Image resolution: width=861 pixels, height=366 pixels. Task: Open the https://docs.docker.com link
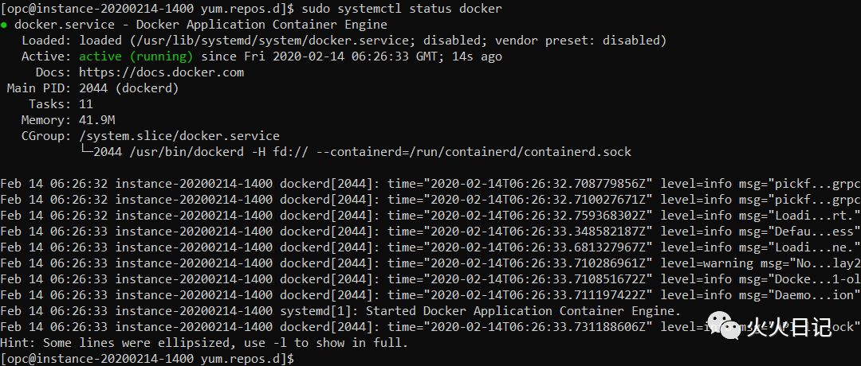[161, 72]
